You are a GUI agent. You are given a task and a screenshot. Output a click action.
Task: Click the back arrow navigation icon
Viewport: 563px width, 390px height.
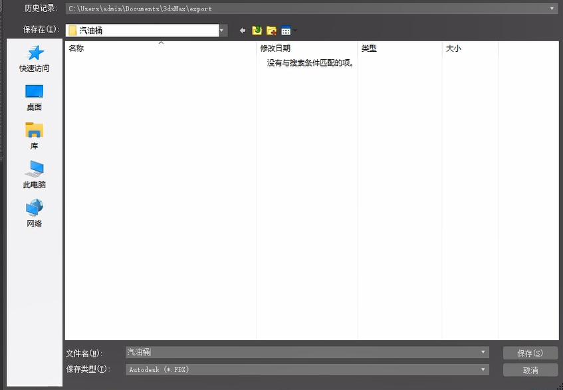[x=243, y=31]
